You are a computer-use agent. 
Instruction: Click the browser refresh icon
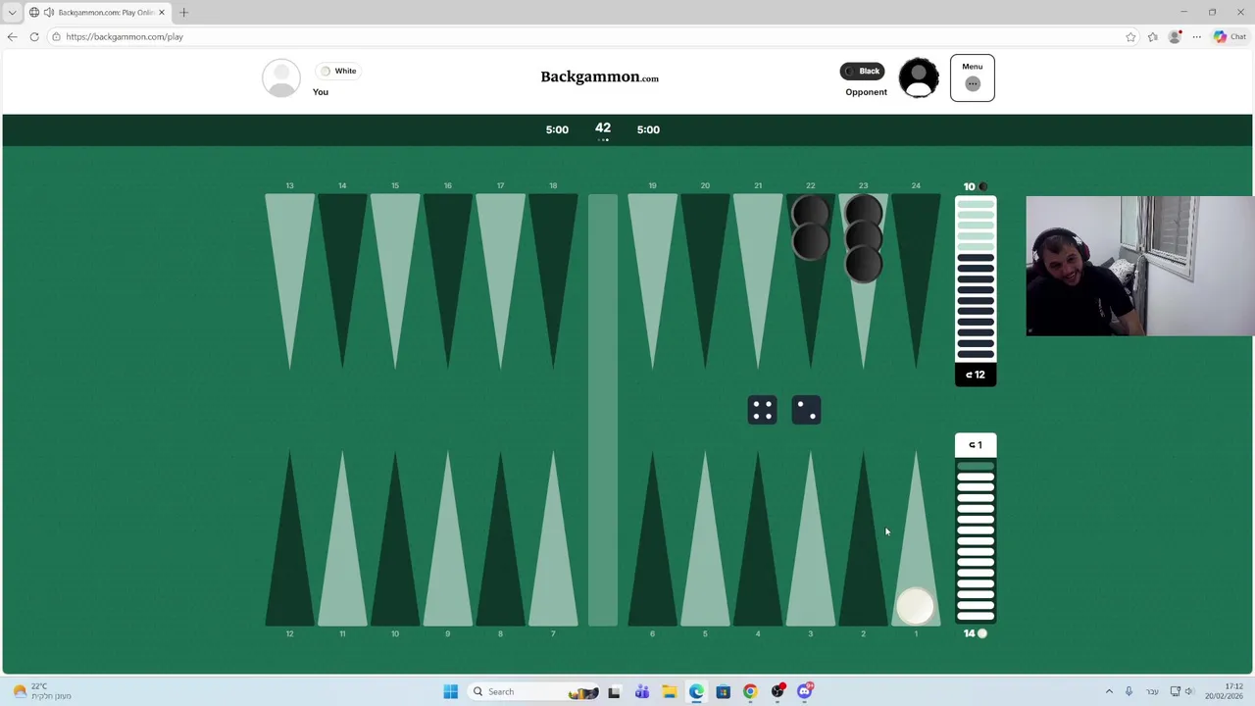pyautogui.click(x=34, y=36)
